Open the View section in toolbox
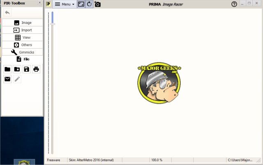The width and height of the screenshot is (263, 165). [x=22, y=37]
